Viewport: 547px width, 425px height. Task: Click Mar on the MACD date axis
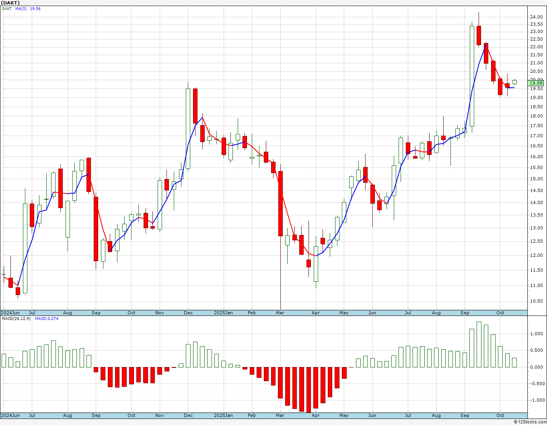coord(280,415)
